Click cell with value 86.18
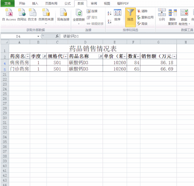This screenshot has height=186, width=194. click(158, 63)
